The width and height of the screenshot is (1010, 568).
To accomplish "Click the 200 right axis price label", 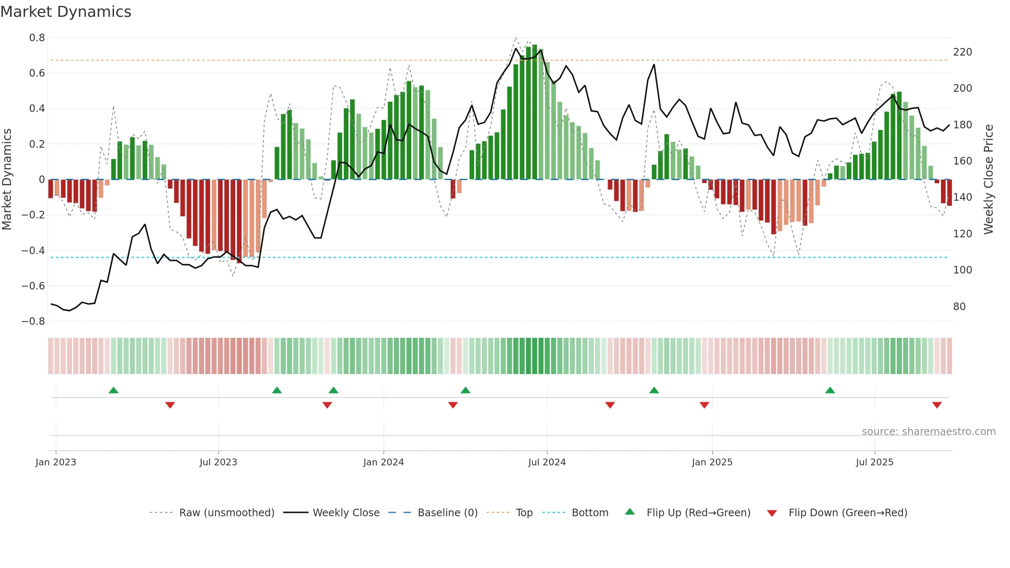I will click(x=963, y=88).
